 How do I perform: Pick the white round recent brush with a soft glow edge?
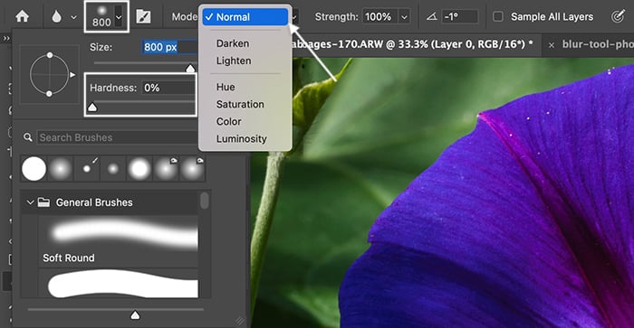[x=139, y=169]
